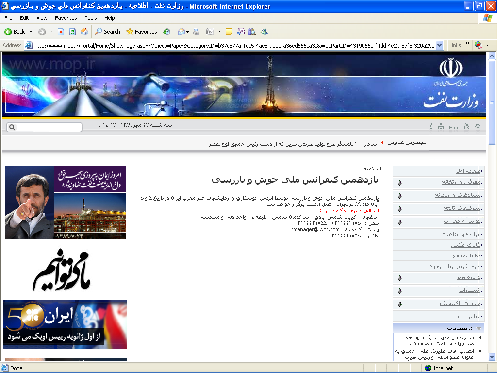Expand the شركتهاي تابعه menu arrow
Screen dimensions: 497x373
pyautogui.click(x=400, y=209)
